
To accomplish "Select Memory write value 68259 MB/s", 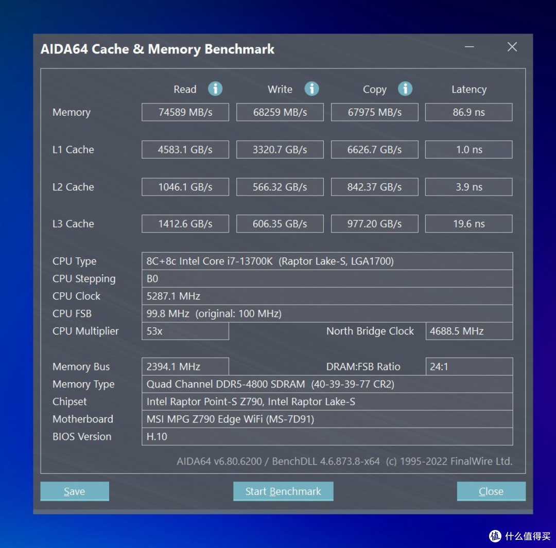I will (x=280, y=112).
